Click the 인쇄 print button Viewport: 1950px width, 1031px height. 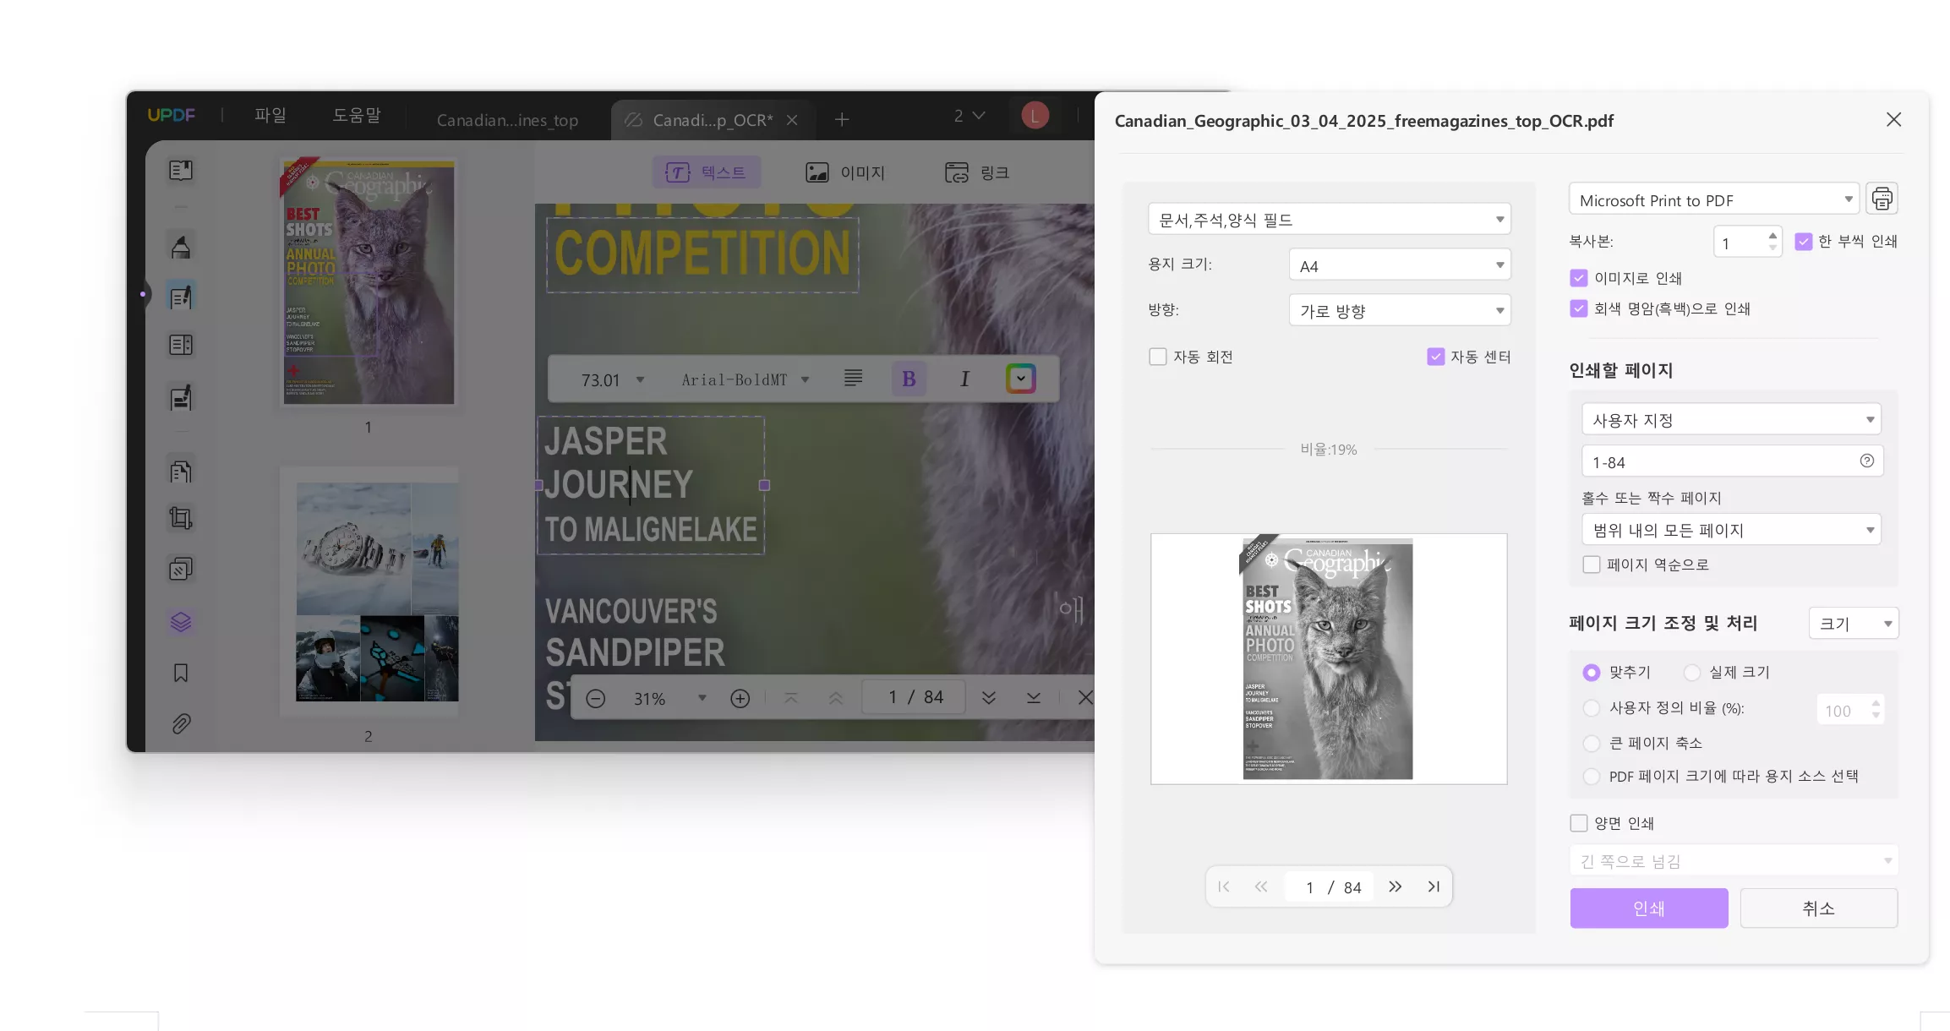(1648, 908)
